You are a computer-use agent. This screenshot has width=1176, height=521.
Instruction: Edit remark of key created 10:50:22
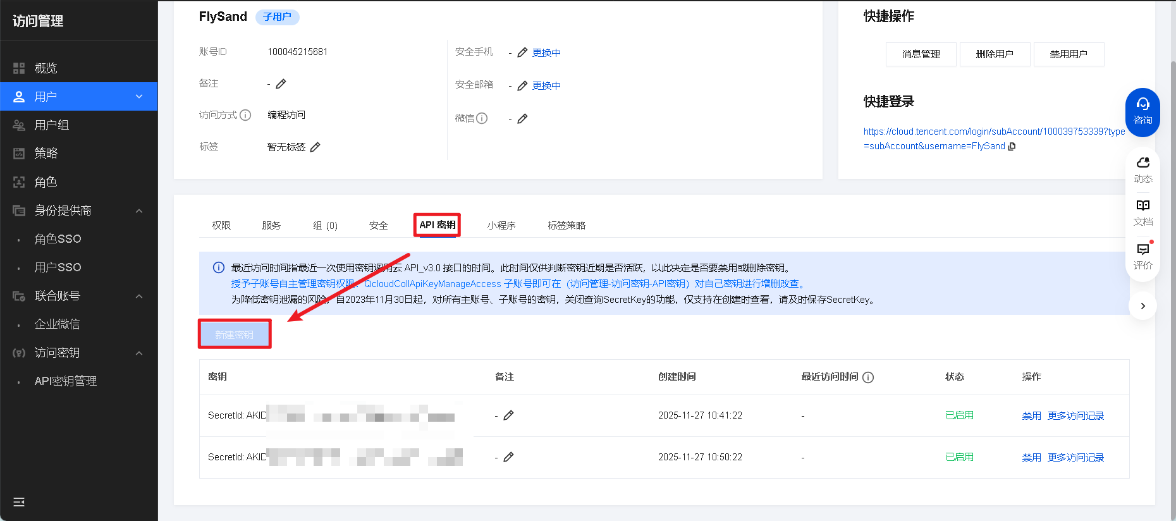pos(508,457)
